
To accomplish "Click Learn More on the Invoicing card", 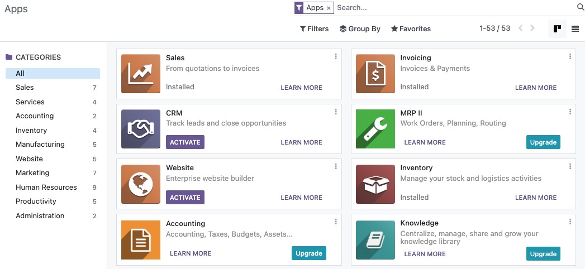I will tap(536, 88).
